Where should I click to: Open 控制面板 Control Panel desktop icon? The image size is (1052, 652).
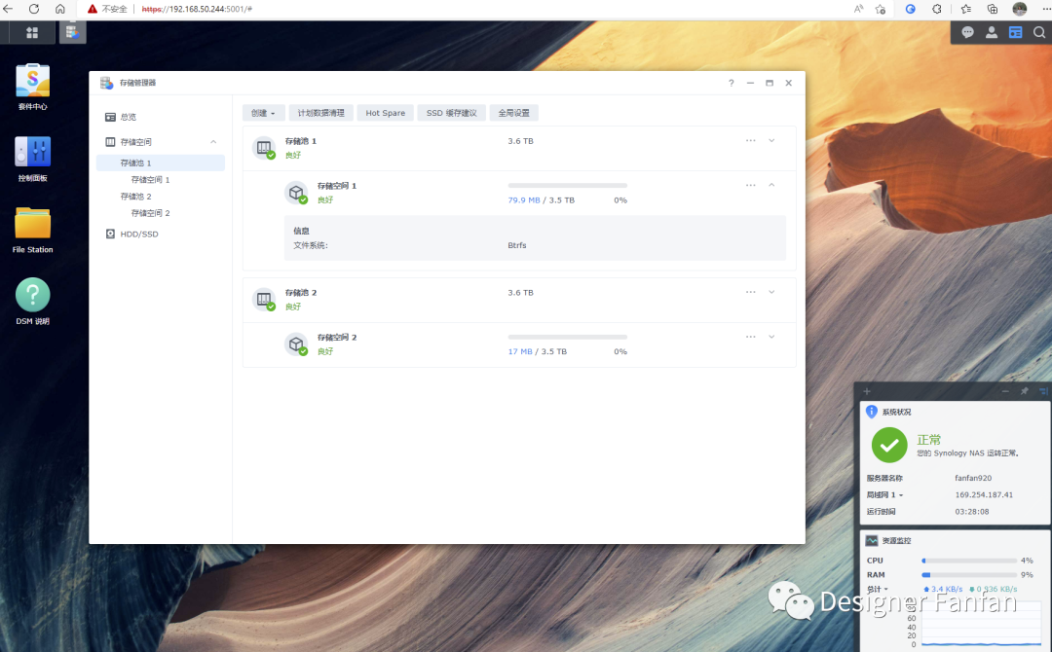point(32,159)
